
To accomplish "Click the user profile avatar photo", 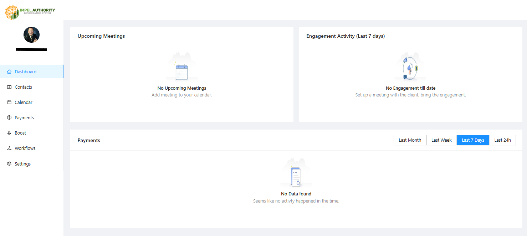I will coord(31,35).
